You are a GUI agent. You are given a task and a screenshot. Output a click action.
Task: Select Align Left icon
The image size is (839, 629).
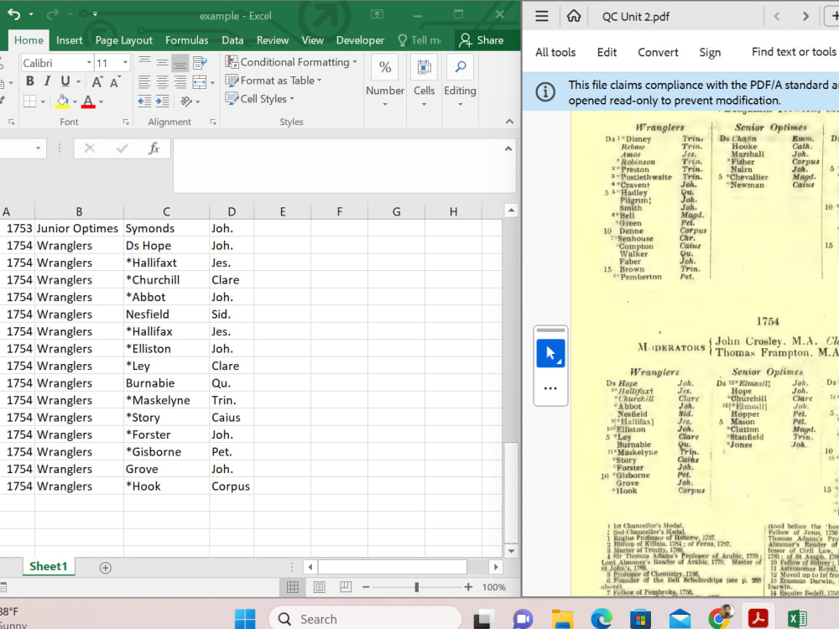tap(144, 82)
